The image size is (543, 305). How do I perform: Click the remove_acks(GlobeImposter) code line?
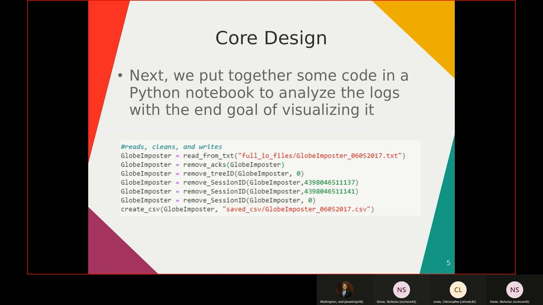[x=202, y=164]
